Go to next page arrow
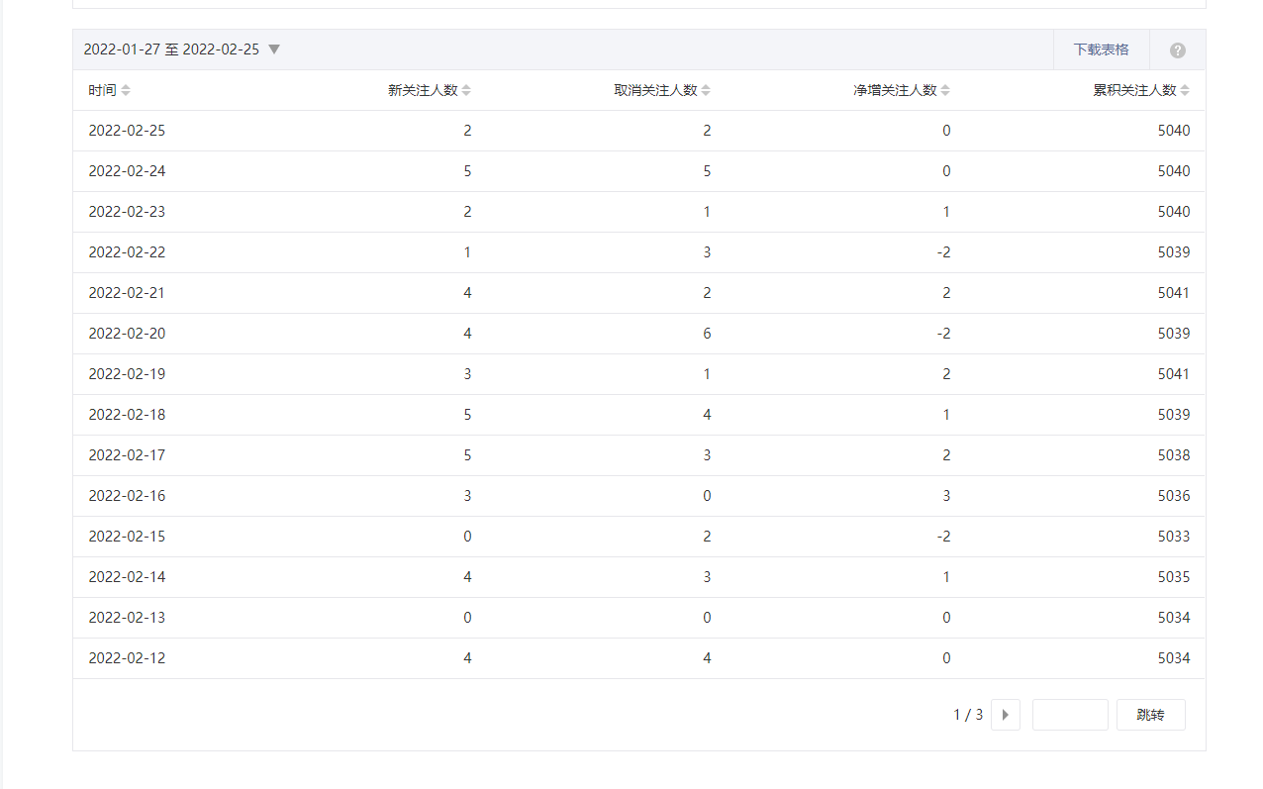 [1005, 715]
